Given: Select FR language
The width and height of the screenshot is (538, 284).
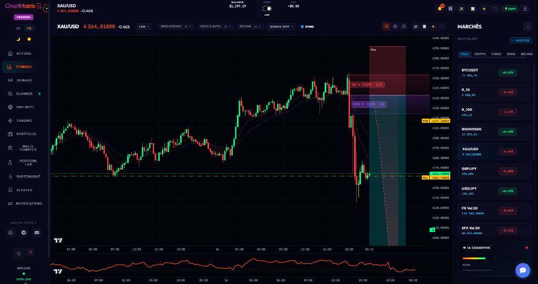Looking at the screenshot, I should click(29, 28).
